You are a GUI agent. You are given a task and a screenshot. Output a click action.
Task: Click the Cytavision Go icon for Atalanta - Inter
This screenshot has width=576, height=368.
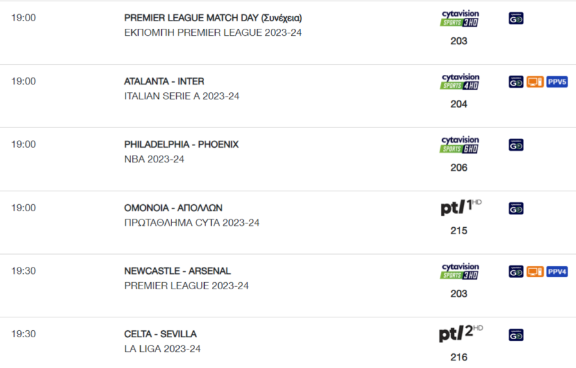click(516, 81)
